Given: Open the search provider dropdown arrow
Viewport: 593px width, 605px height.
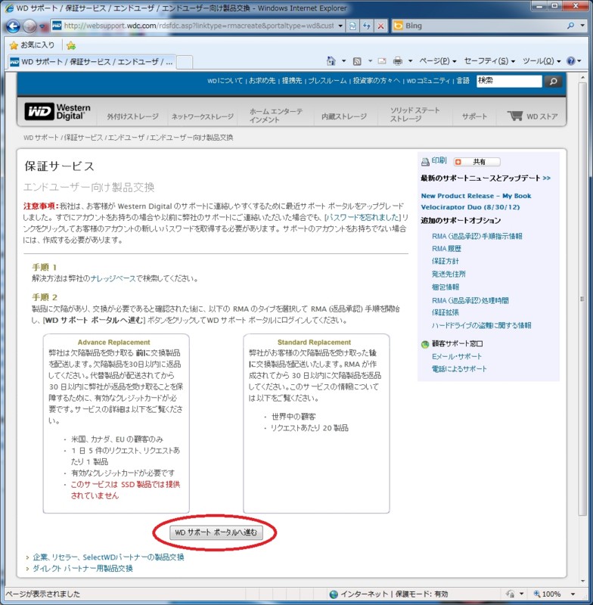Looking at the screenshot, I should (x=582, y=26).
